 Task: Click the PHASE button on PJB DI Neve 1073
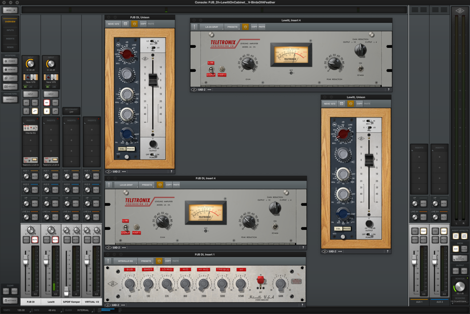[x=131, y=149]
